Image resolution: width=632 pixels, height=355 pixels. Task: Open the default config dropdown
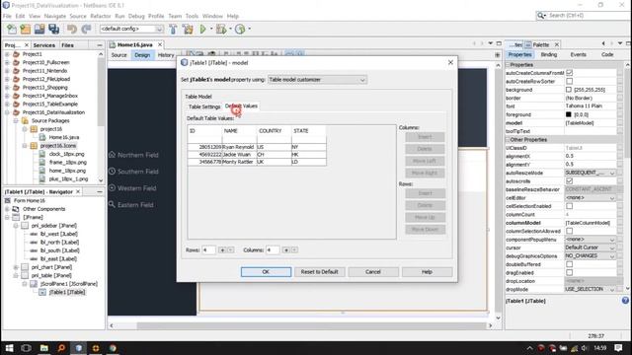pyautogui.click(x=131, y=29)
